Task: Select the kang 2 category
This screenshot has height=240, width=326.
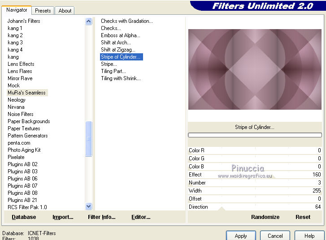Action: 15,35
